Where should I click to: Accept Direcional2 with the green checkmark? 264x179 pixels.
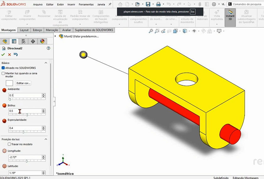pyautogui.click(x=3, y=55)
